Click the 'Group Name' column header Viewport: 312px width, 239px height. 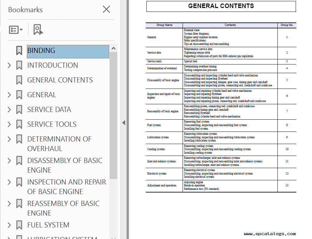coord(164,25)
